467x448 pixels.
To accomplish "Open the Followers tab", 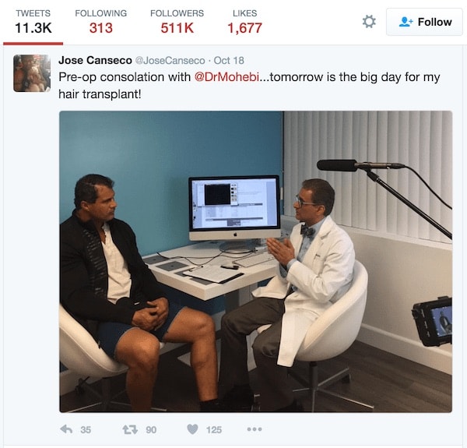I will [177, 22].
